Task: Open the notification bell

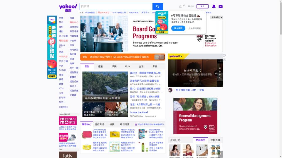Action: point(214,6)
